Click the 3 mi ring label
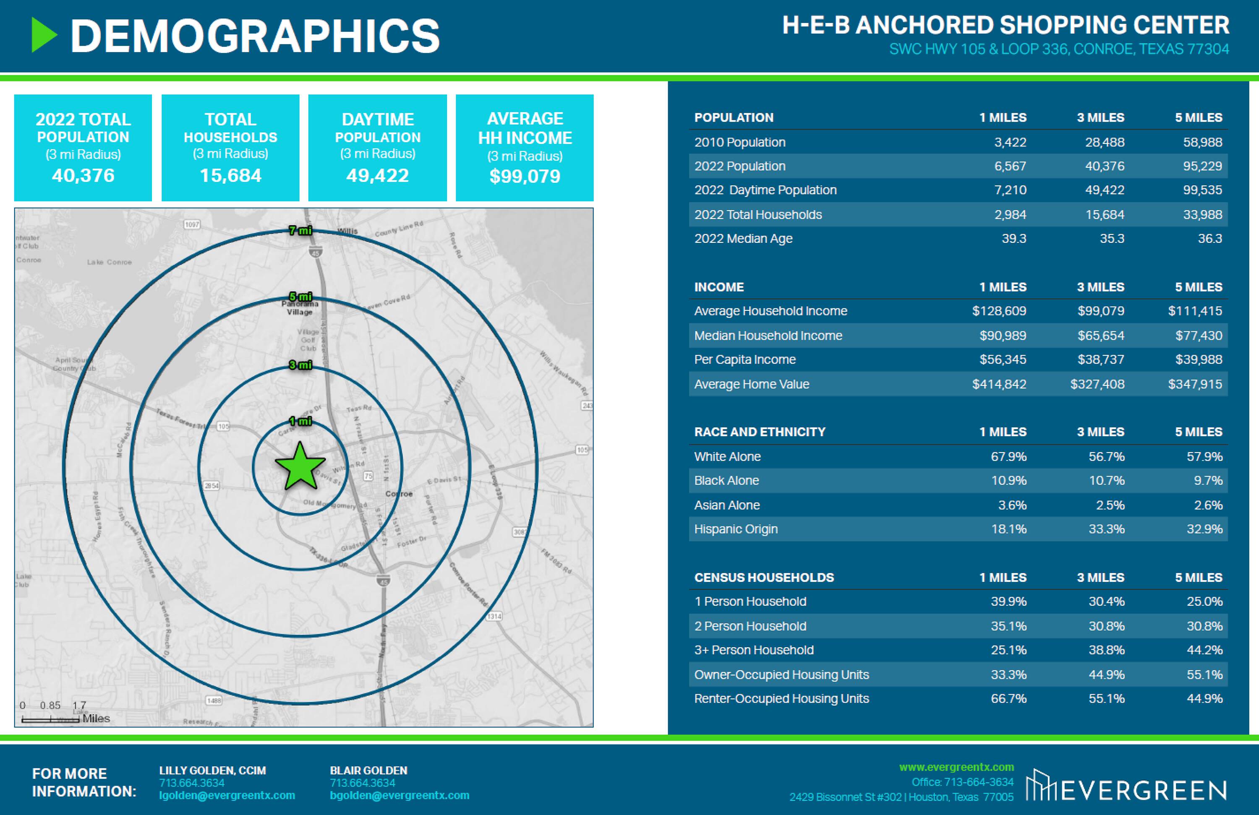The height and width of the screenshot is (815, 1259). tap(300, 365)
